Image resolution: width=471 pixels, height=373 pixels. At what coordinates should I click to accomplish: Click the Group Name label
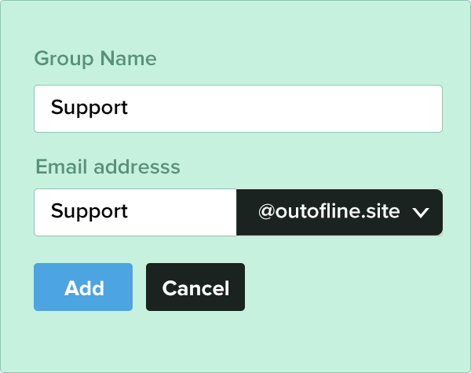click(x=95, y=59)
